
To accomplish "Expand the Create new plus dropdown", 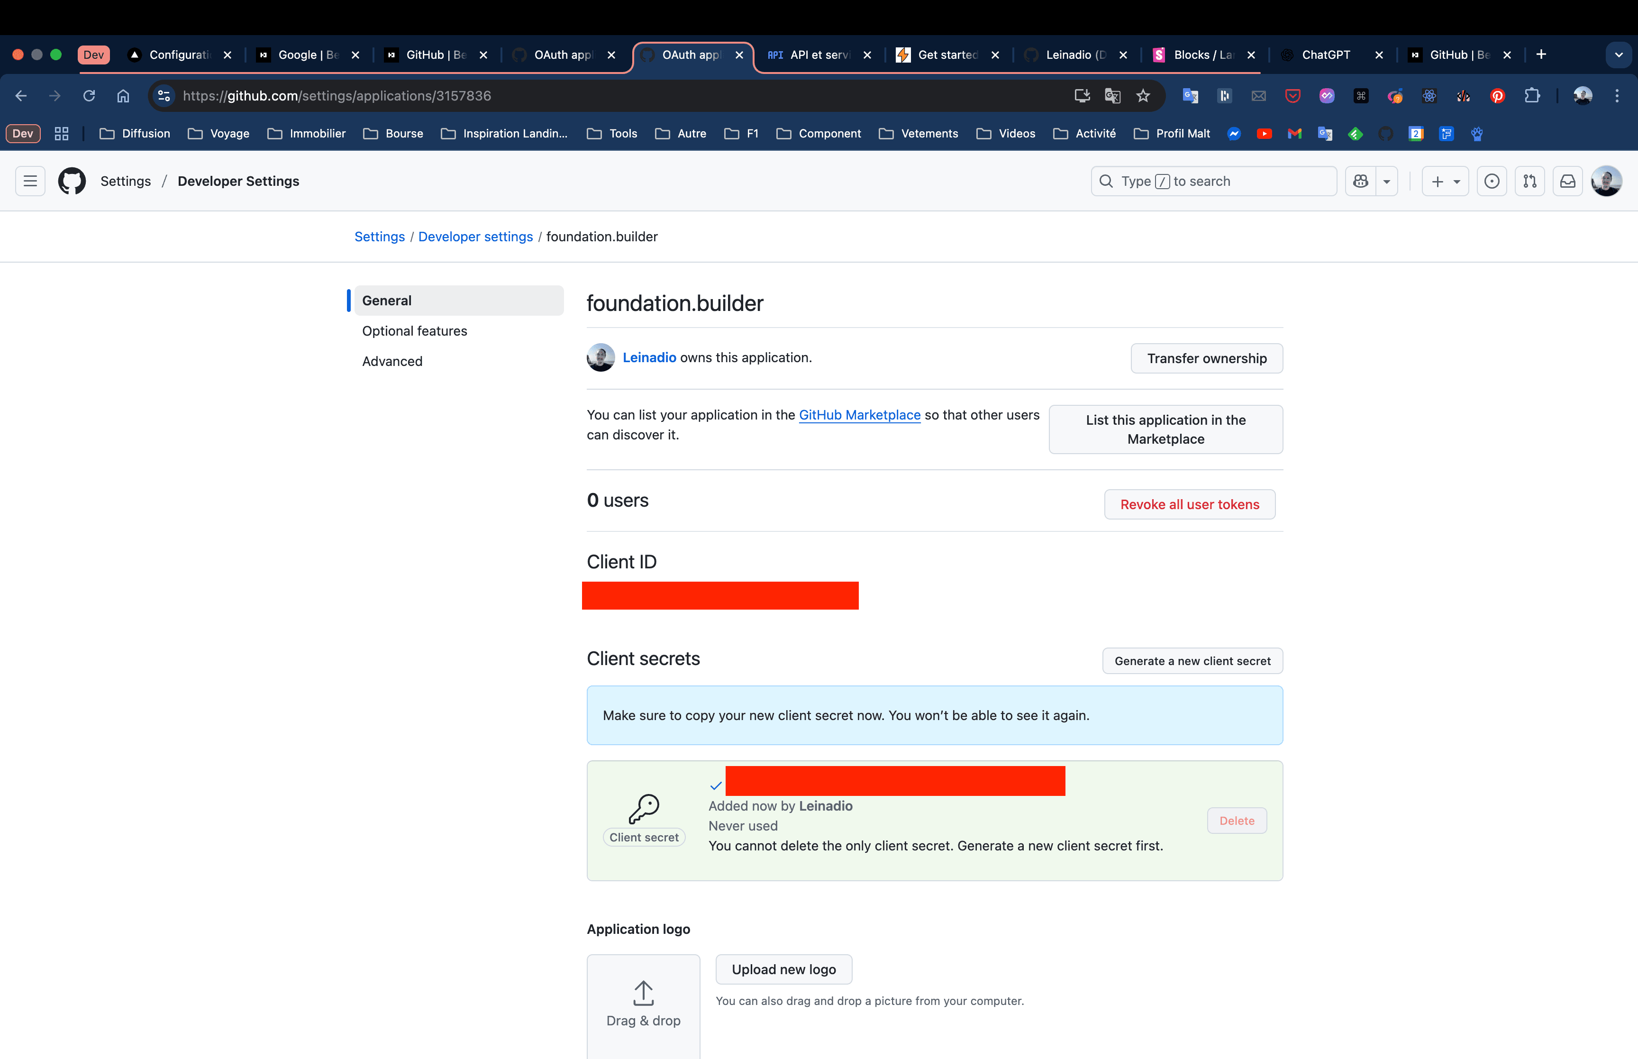I will pos(1445,181).
